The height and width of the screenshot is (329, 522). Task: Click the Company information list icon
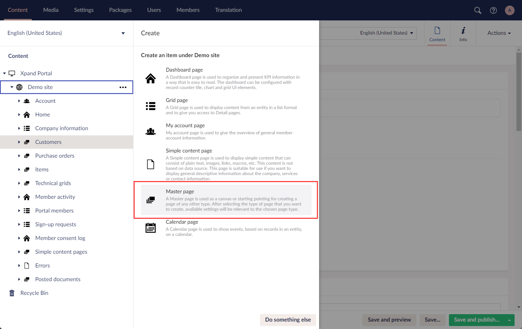tap(27, 128)
